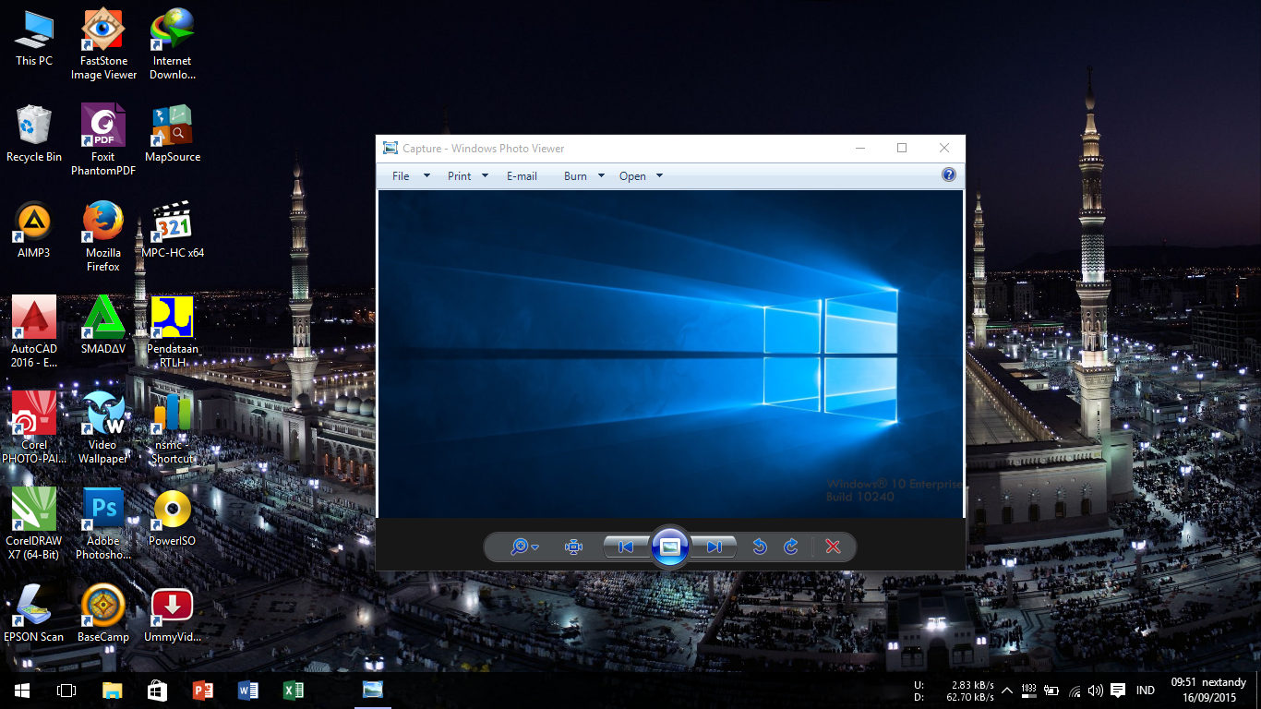Image resolution: width=1261 pixels, height=709 pixels.
Task: Open the Windows Start menu
Action: pos(22,691)
